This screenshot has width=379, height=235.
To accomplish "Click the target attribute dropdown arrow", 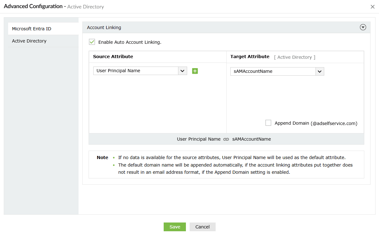I will [320, 71].
